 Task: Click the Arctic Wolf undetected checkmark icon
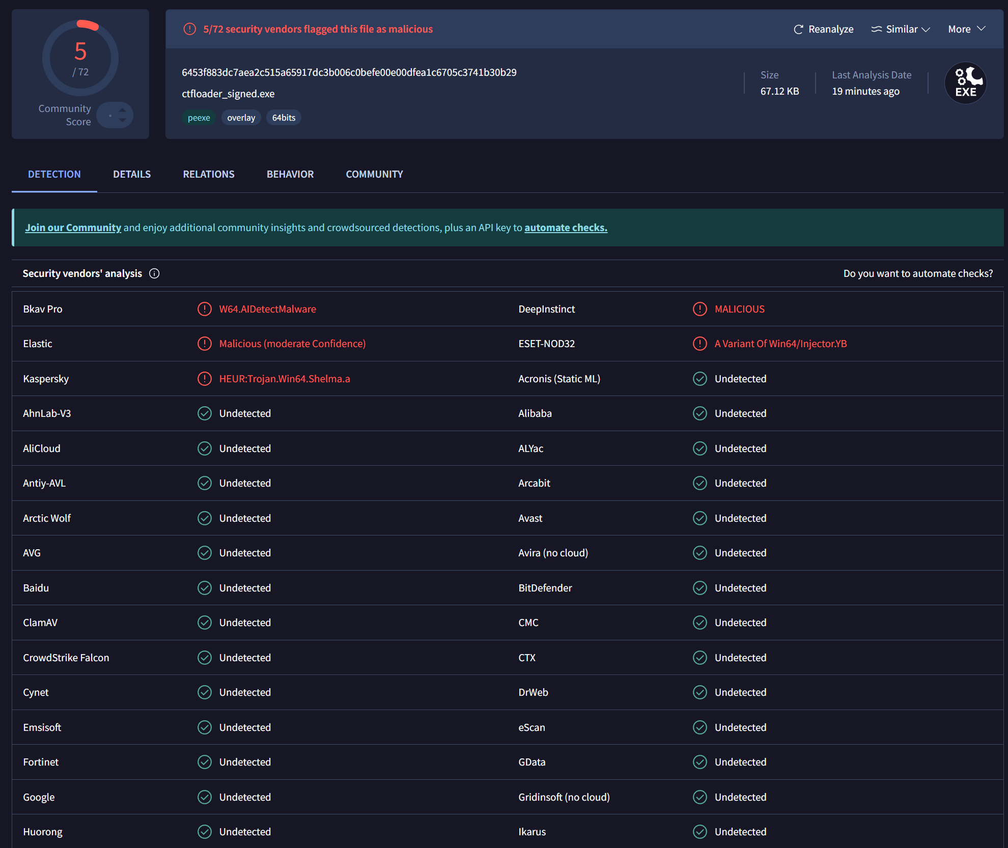coord(204,518)
